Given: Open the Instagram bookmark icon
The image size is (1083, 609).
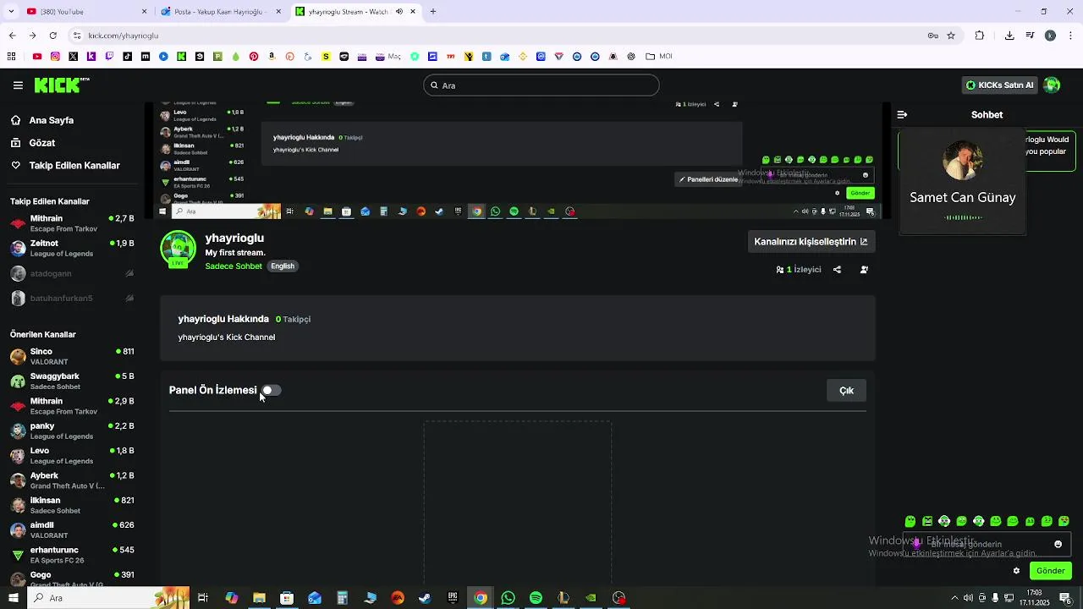Looking at the screenshot, I should pyautogui.click(x=55, y=57).
